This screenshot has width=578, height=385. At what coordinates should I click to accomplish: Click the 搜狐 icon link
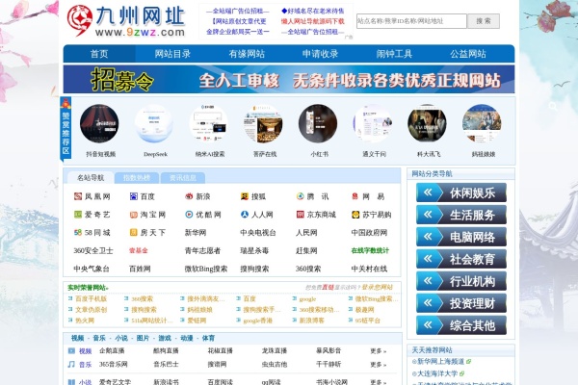pyautogui.click(x=245, y=196)
